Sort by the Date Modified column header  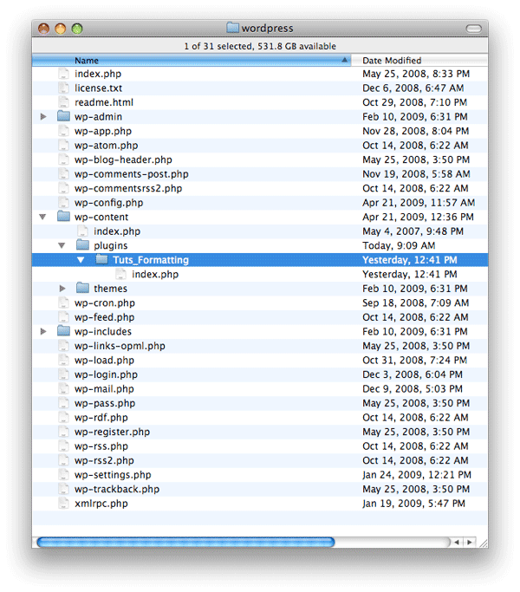point(419,61)
